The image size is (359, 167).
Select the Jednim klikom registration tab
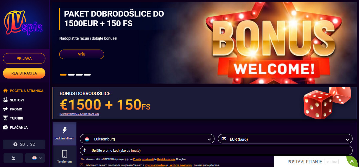coord(65,133)
